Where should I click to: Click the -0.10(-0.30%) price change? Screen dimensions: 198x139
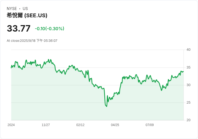coord(49,29)
